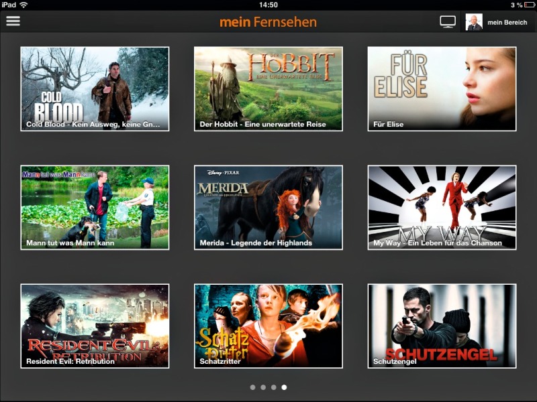The height and width of the screenshot is (402, 537).
Task: Choose the Resident Evil: Retribution tile
Action: 95,326
